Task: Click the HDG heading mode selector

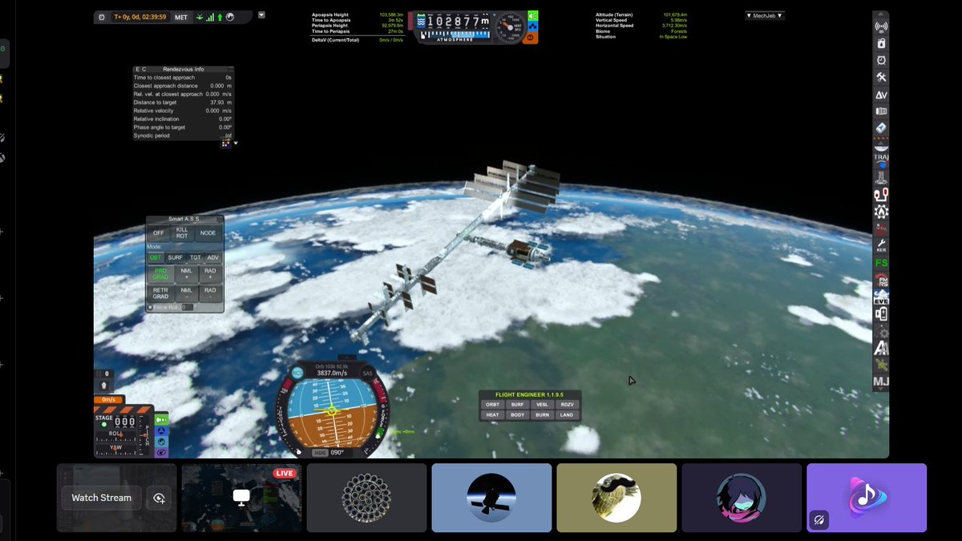Action: coord(318,452)
